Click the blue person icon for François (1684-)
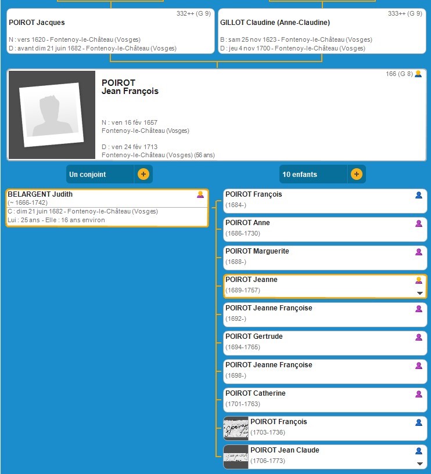The image size is (431, 474). [419, 196]
